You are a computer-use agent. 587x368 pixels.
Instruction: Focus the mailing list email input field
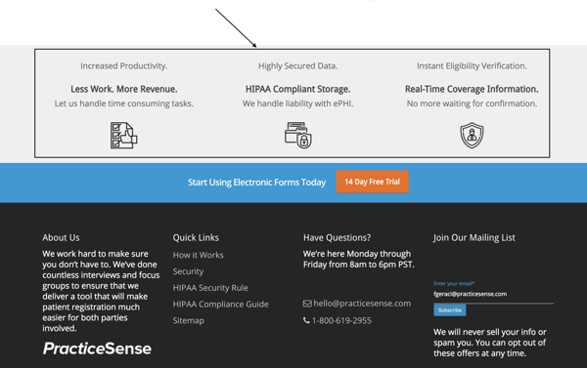(493, 294)
